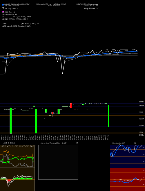Click the 966.8 price axis label

[141, 112]
